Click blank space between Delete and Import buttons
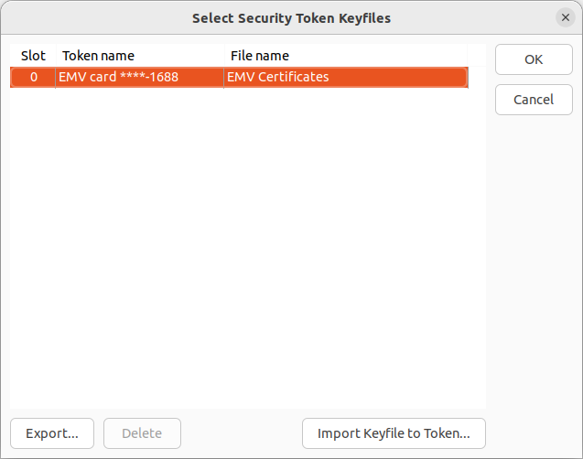 [242, 433]
